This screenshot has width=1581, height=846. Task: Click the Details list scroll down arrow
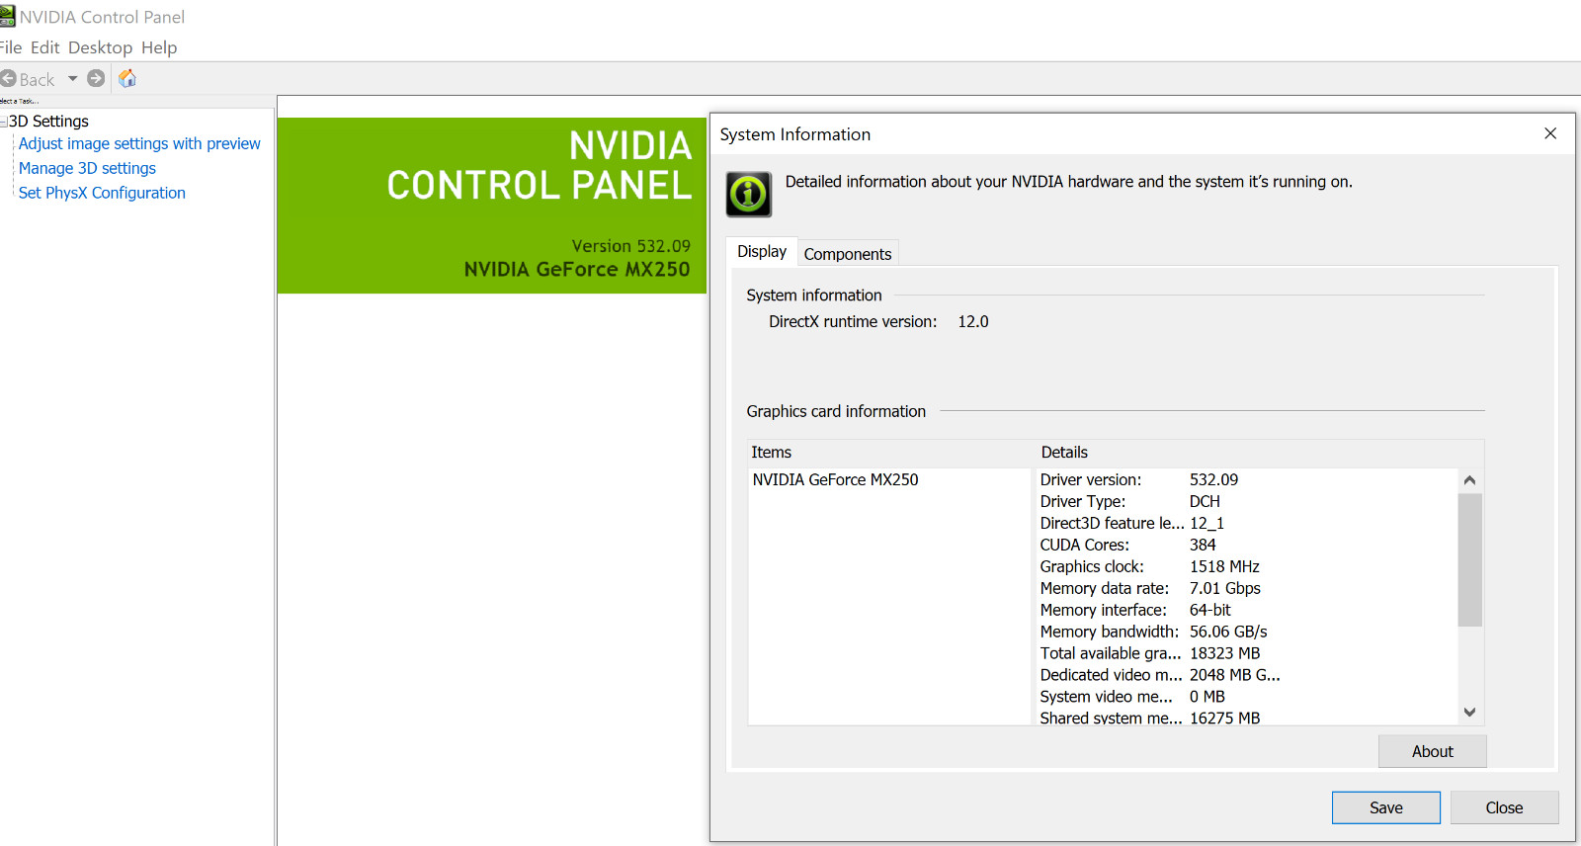point(1469,713)
